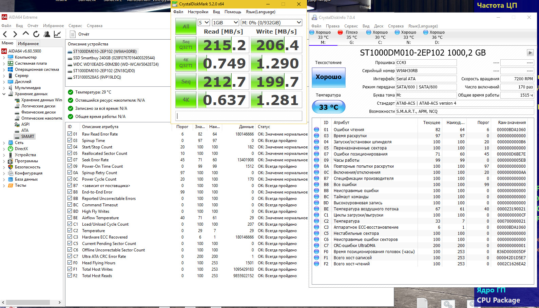
Task: Collapse Хранение данных tree node
Action: (4, 94)
